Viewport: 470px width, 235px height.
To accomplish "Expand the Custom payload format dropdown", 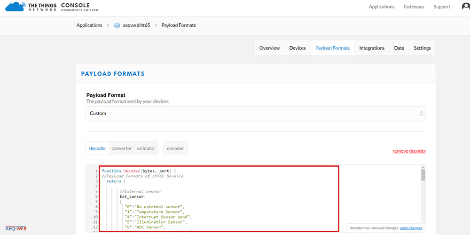I will click(255, 114).
